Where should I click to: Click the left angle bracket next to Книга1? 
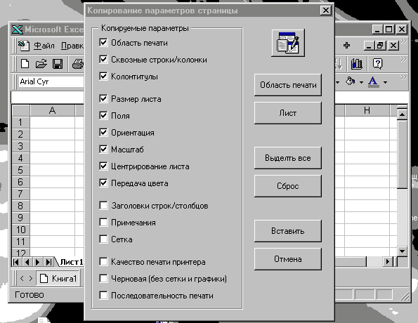(x=22, y=279)
